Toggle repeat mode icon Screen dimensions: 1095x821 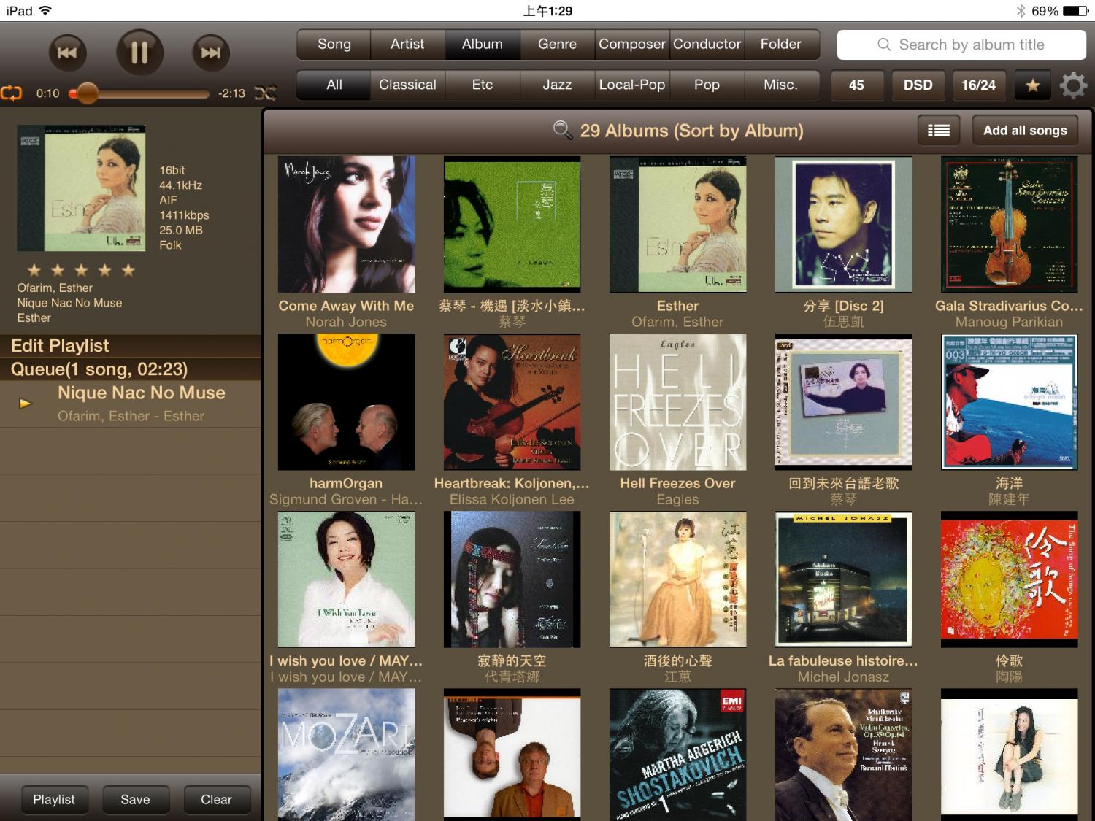[x=12, y=93]
